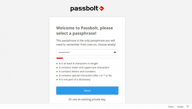The width and height of the screenshot is (192, 109).
Task: Click the passbolt wordmark at top
Action: tap(84, 9)
